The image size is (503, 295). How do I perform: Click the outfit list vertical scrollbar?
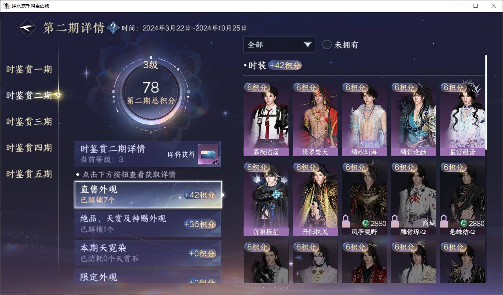(x=486, y=102)
